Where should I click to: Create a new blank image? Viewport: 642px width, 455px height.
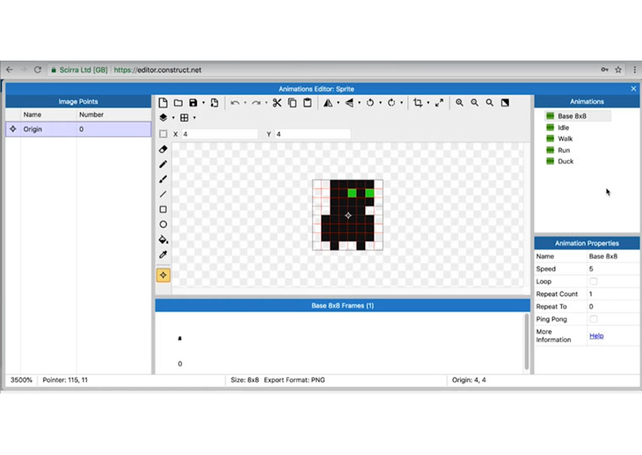pos(163,103)
